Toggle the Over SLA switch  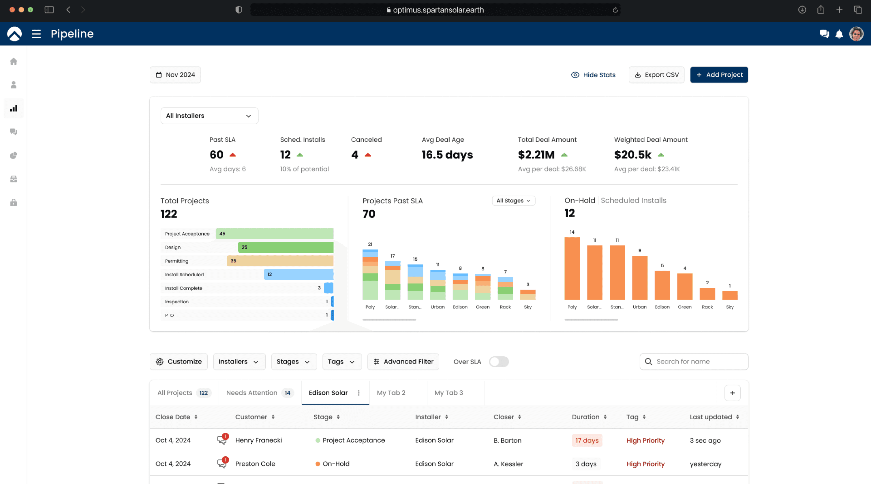pyautogui.click(x=499, y=361)
